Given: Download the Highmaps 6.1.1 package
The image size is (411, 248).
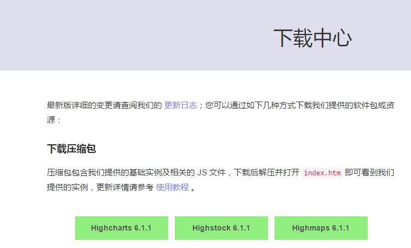Looking at the screenshot, I should point(321,228).
